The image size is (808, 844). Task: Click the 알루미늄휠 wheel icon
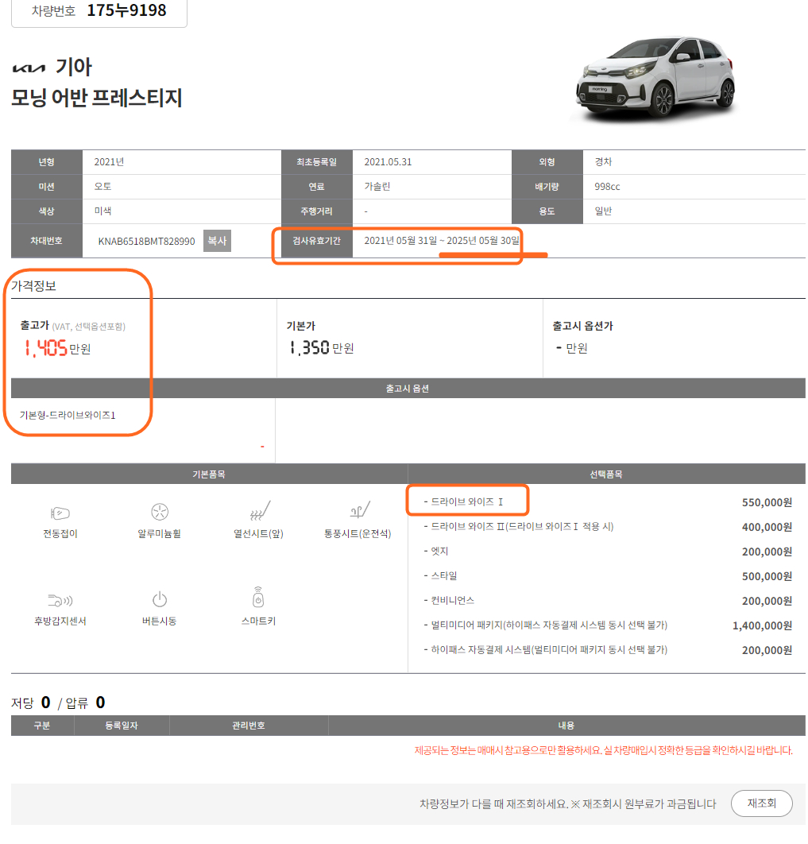pyautogui.click(x=160, y=511)
